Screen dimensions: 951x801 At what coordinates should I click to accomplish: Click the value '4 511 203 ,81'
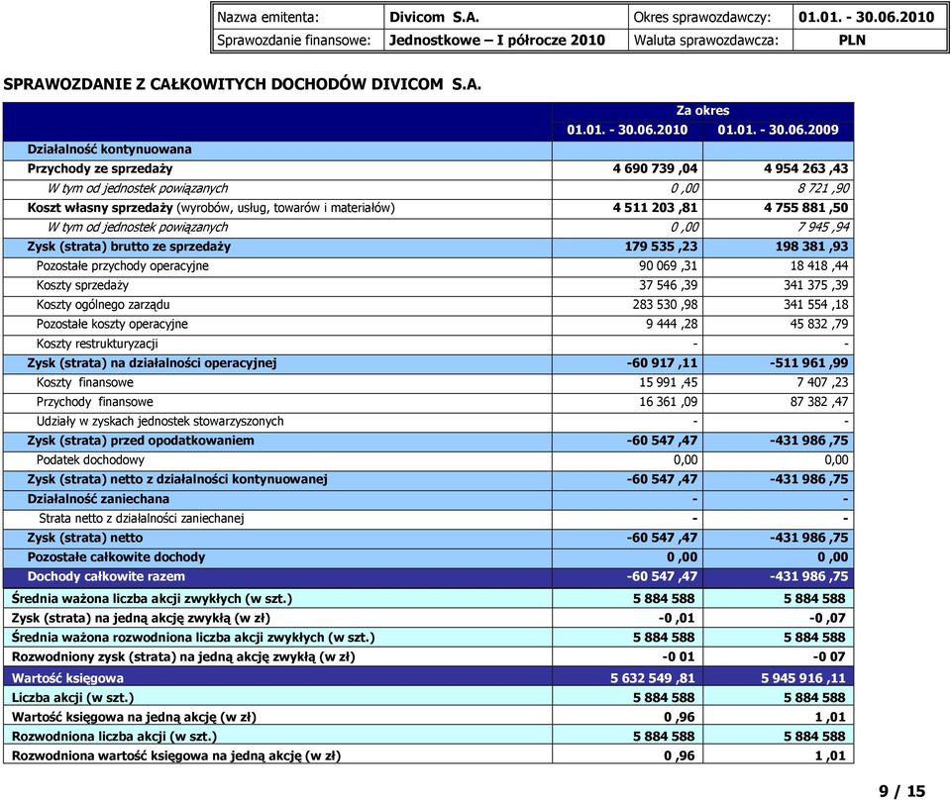[655, 207]
